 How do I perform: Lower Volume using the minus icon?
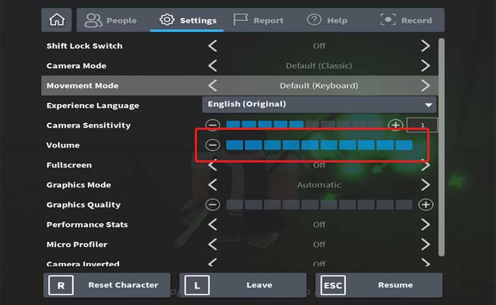(x=213, y=145)
